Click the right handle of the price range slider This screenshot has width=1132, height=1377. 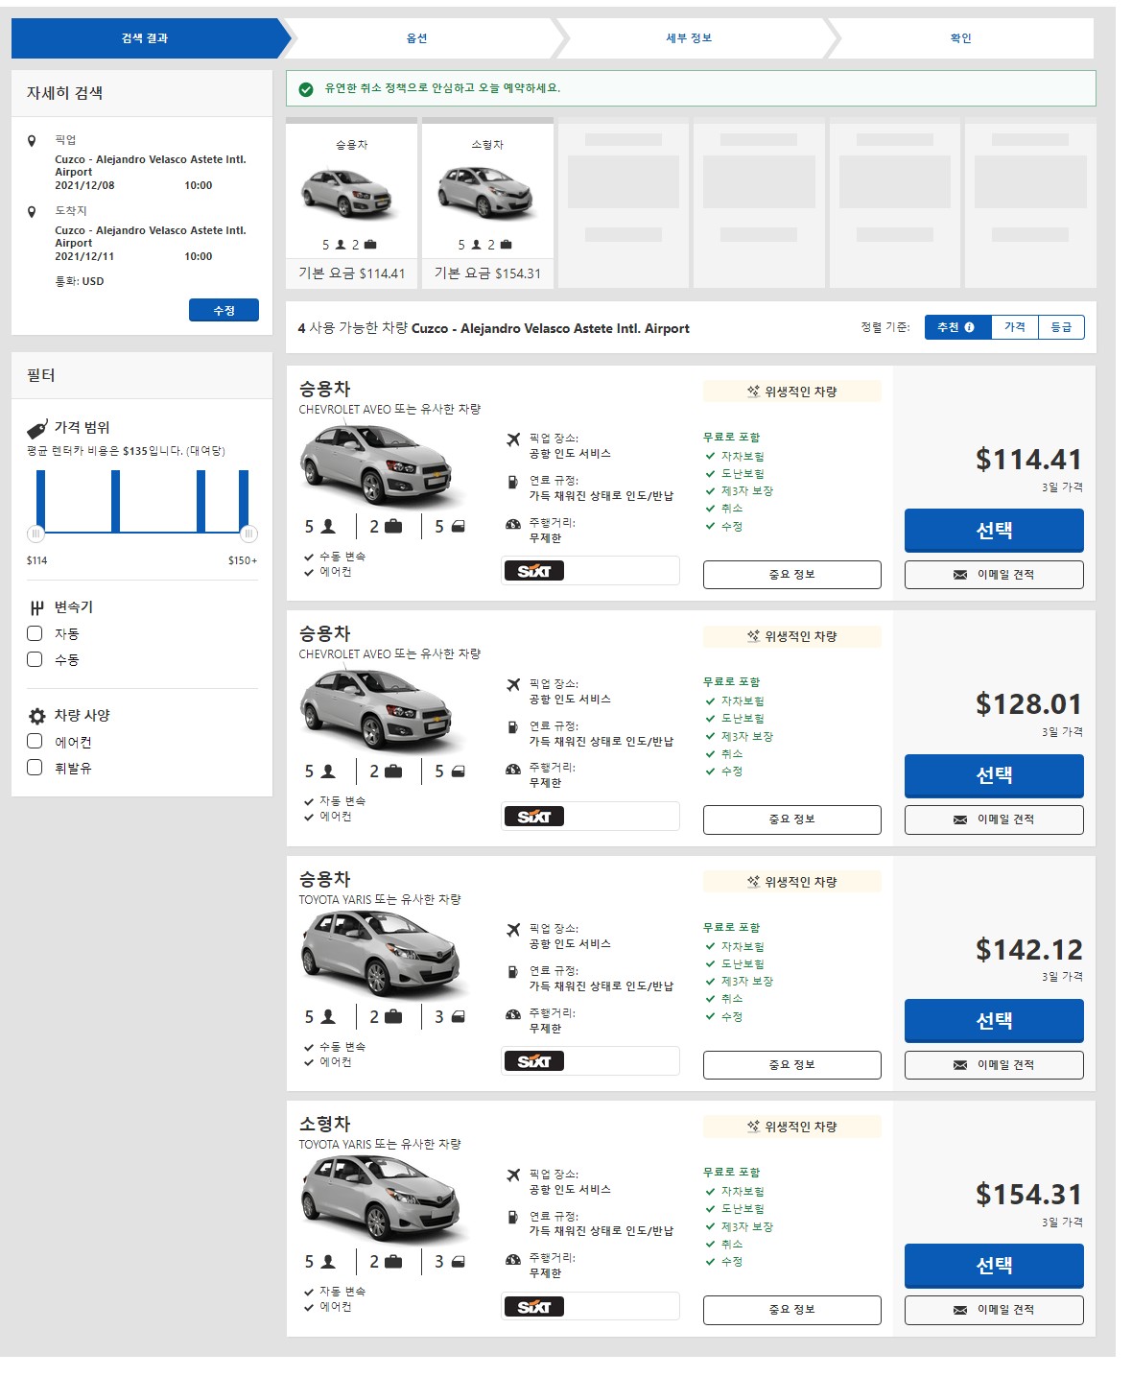tap(248, 534)
